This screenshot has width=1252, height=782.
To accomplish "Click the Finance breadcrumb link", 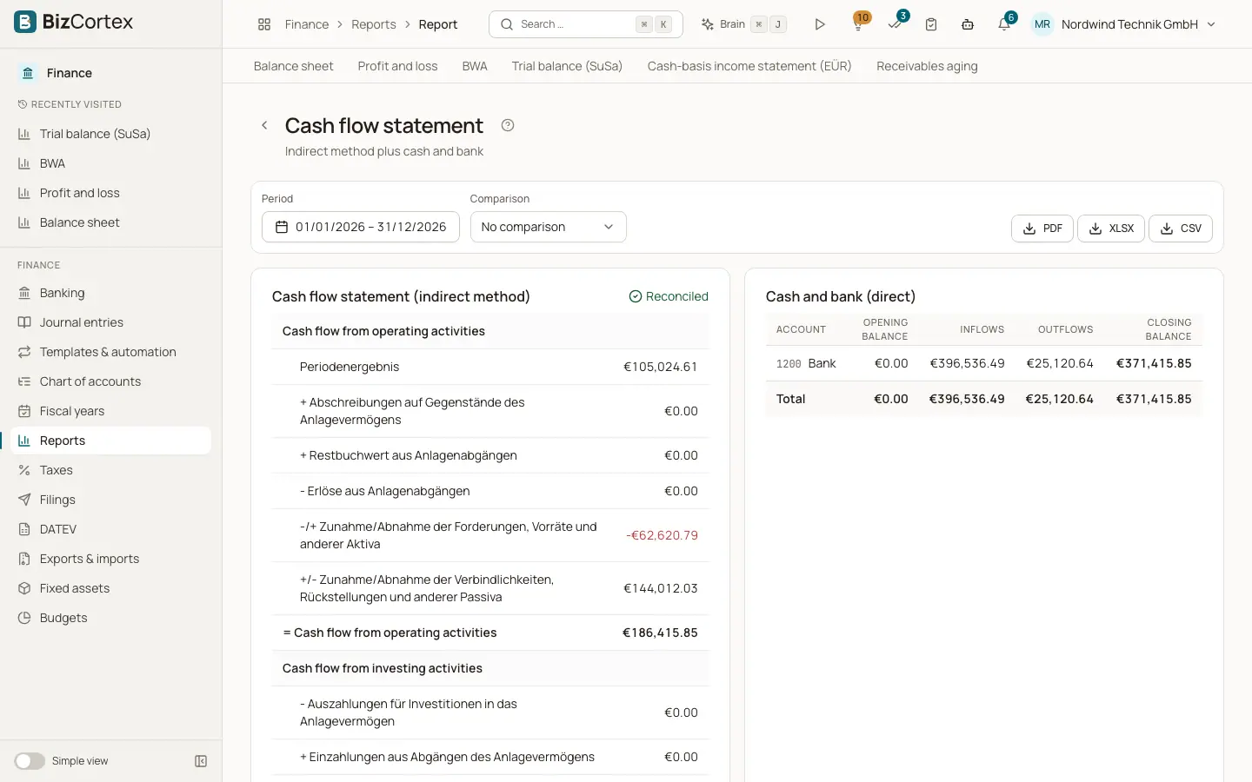I will click(307, 24).
